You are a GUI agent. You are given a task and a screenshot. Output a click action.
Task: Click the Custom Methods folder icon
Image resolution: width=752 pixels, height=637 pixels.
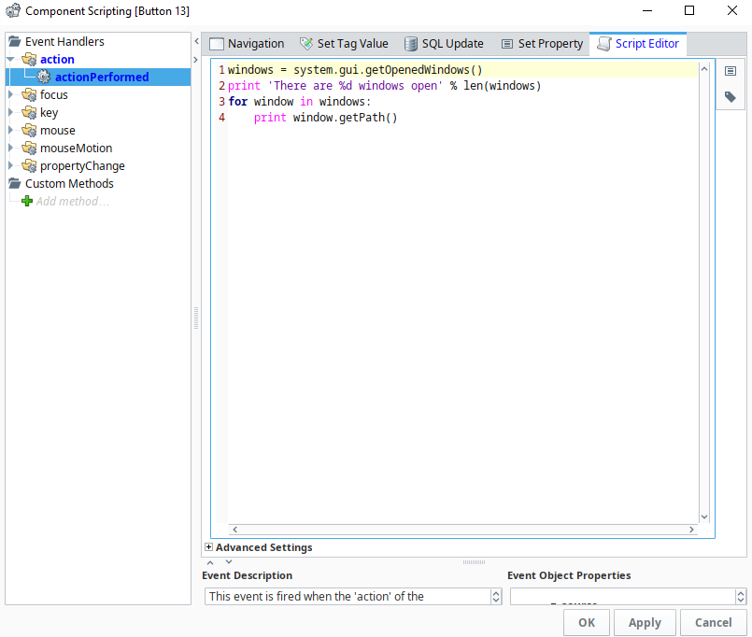pos(15,184)
